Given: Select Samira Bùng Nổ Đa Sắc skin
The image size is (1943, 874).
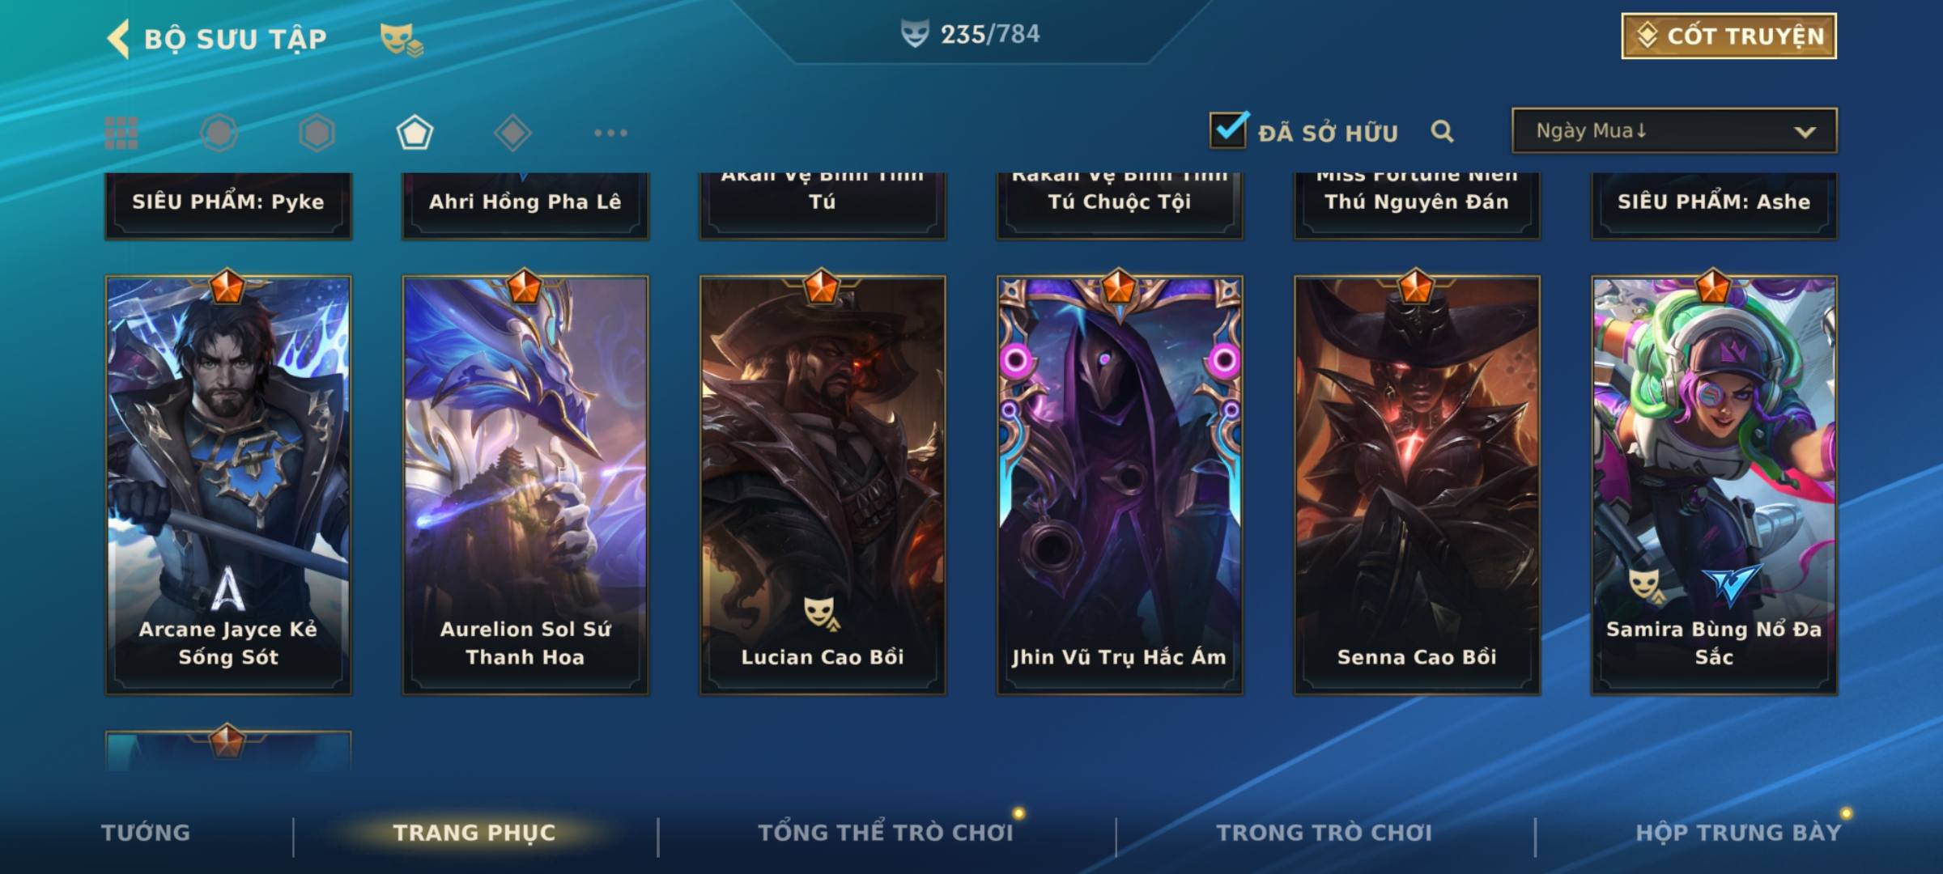Looking at the screenshot, I should pyautogui.click(x=1714, y=485).
